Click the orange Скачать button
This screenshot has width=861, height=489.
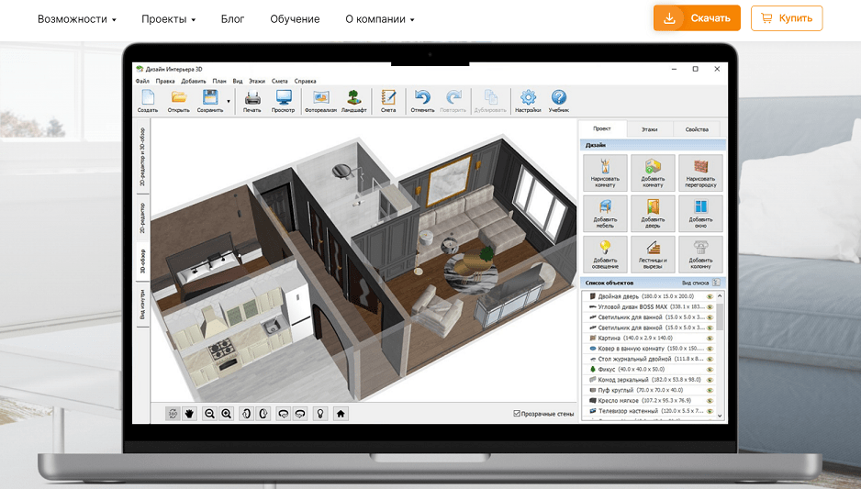coord(697,18)
